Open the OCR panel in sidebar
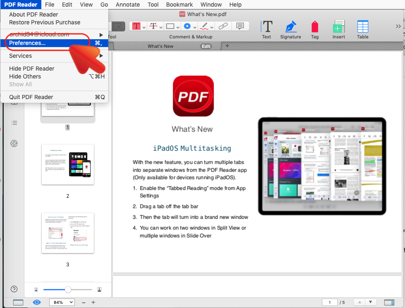This screenshot has height=308, width=405. coord(14,143)
